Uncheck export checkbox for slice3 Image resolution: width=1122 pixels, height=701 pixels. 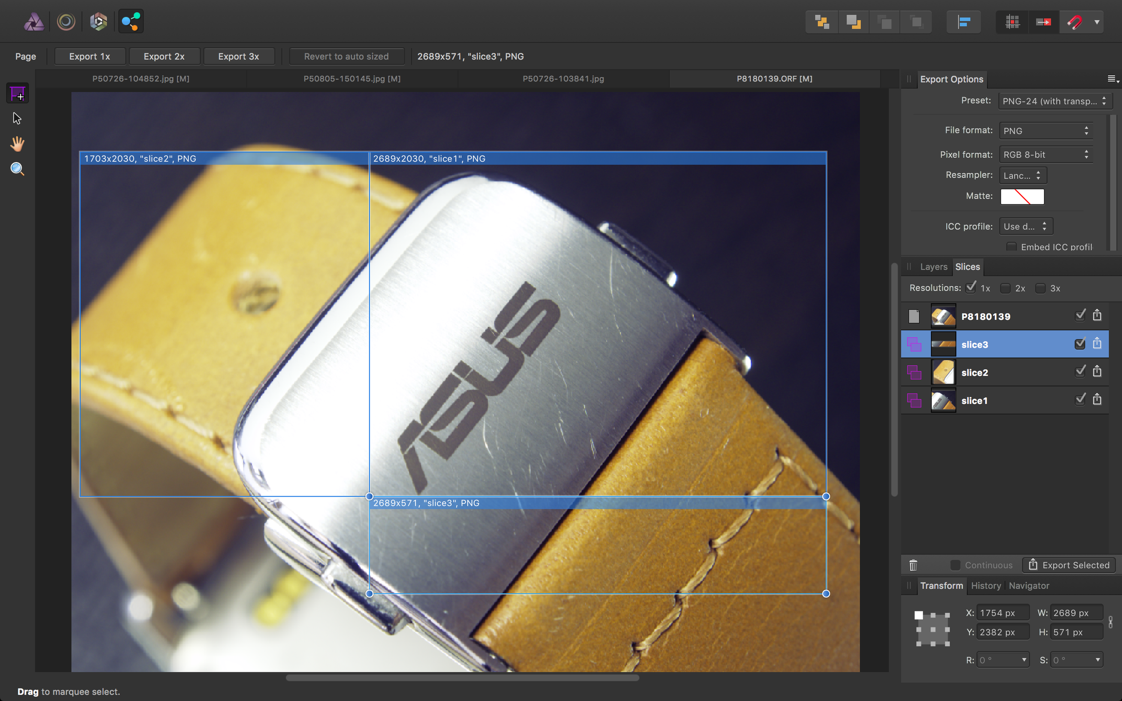pyautogui.click(x=1080, y=344)
